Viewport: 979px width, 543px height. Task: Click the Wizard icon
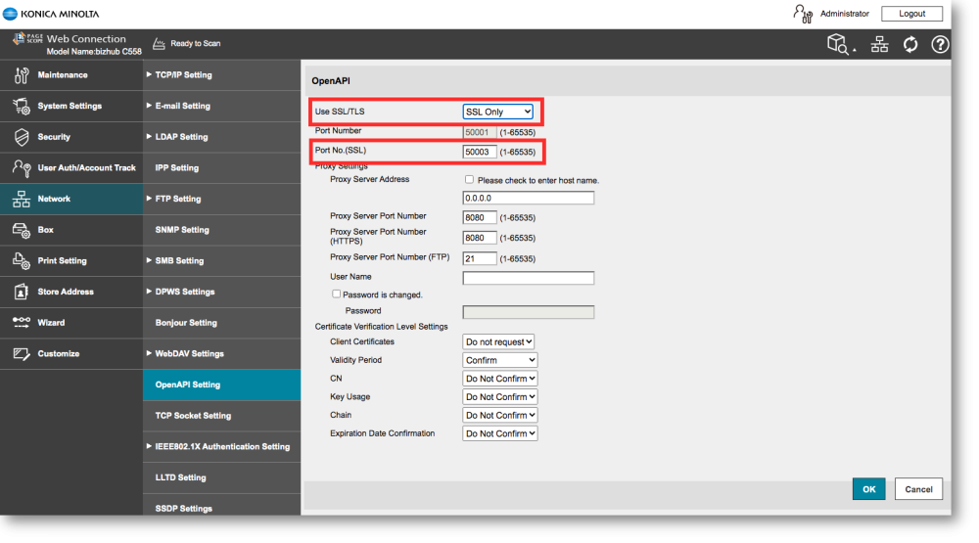pos(22,322)
